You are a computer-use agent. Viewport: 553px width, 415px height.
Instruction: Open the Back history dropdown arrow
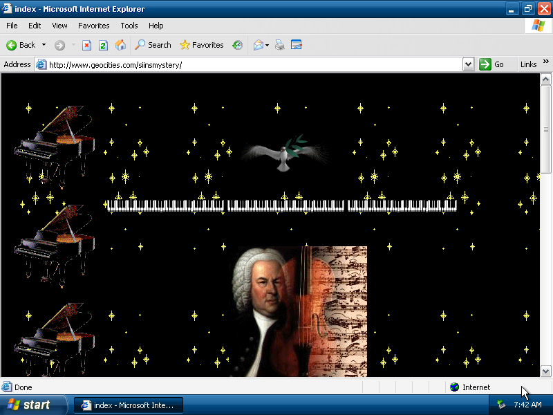point(44,45)
